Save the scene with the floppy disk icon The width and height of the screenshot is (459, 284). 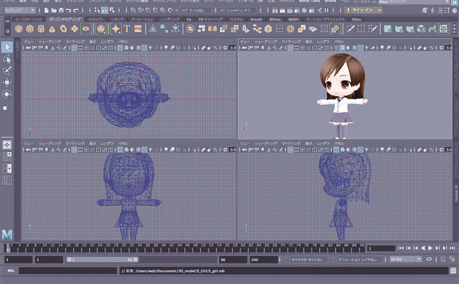click(61, 10)
